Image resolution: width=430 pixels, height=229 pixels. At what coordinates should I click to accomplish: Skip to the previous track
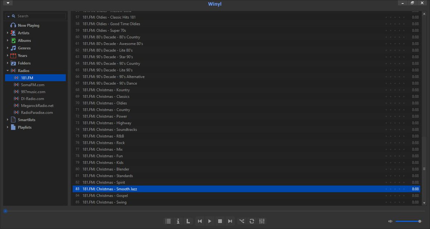[200, 221]
